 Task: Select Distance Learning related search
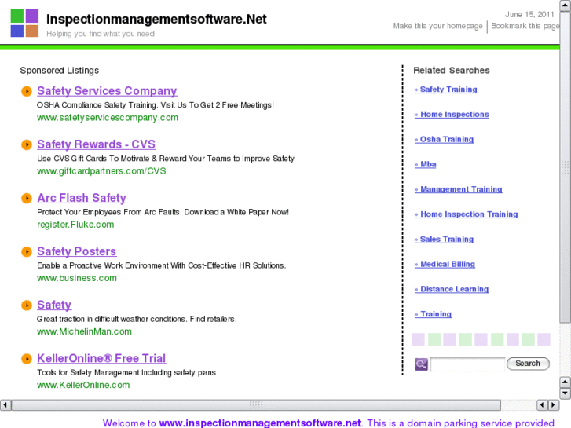coord(452,289)
